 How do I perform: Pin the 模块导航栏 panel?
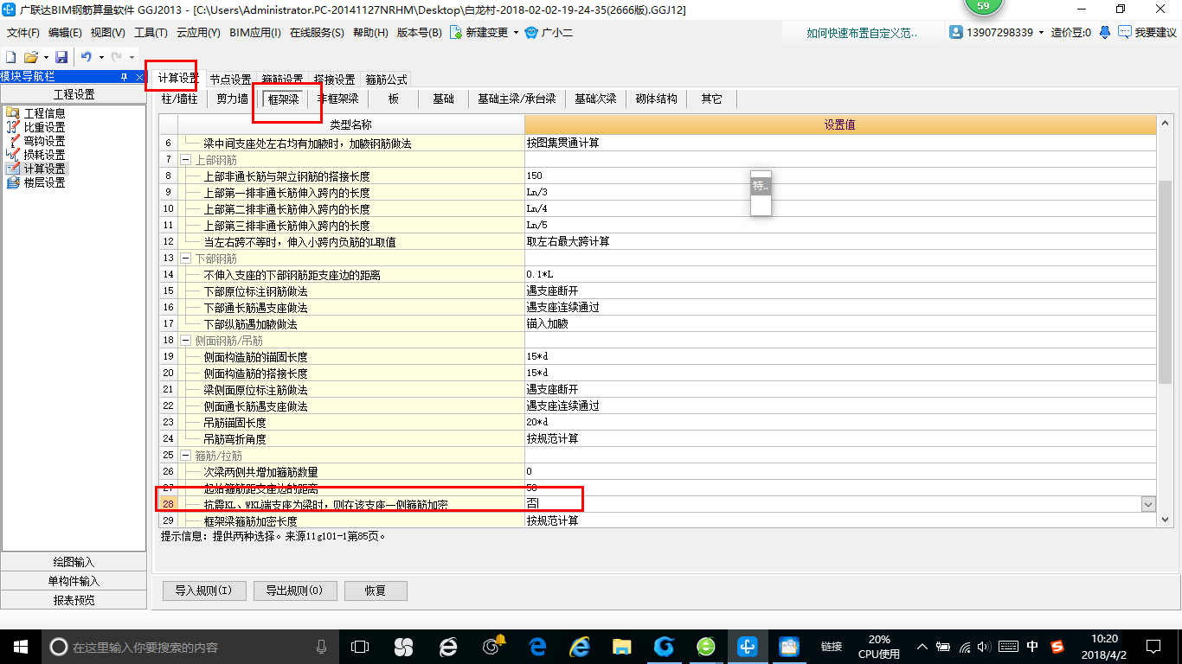point(125,77)
